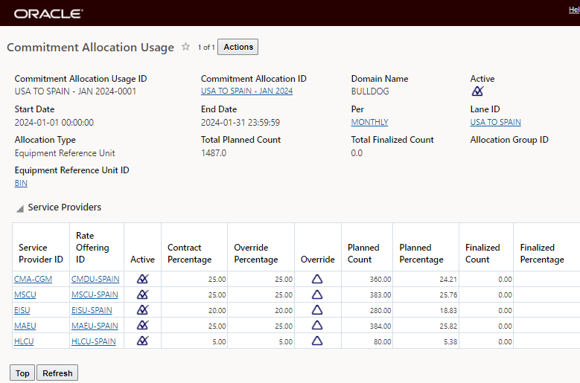Viewport: 580px width, 383px height.
Task: Select start date 2024-01-01 00:00:00
Action: tap(54, 123)
